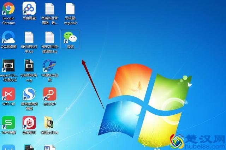Screen dimensions: 226x150
Task: Click the red 微店聊天 shortcut icon
Action: pos(29,122)
